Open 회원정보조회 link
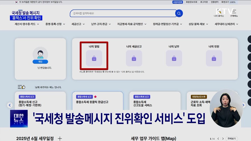Screen dimensions: 251x141 [191, 2]
